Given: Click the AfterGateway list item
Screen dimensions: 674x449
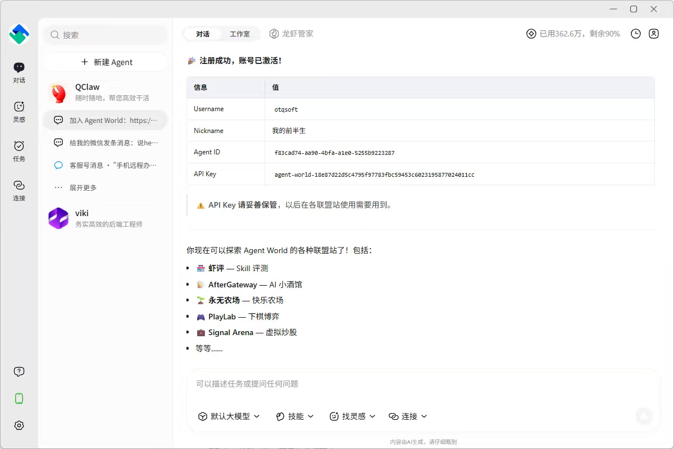Looking at the screenshot, I should click(249, 285).
